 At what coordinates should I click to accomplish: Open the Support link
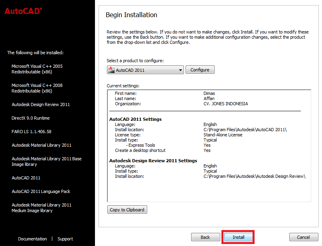(x=65, y=239)
